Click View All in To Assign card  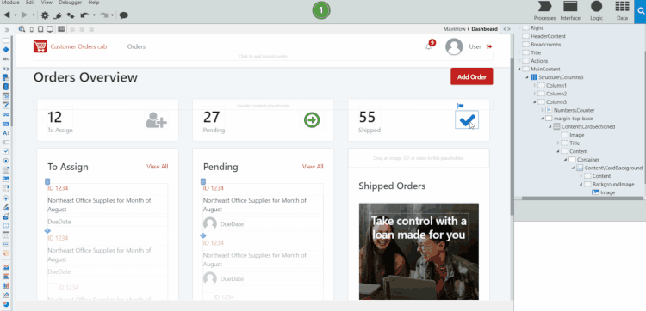click(x=158, y=167)
